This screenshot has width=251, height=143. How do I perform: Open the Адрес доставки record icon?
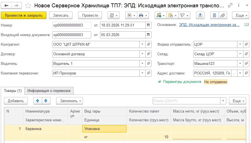(246, 73)
